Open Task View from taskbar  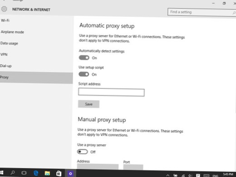click(x=24, y=173)
